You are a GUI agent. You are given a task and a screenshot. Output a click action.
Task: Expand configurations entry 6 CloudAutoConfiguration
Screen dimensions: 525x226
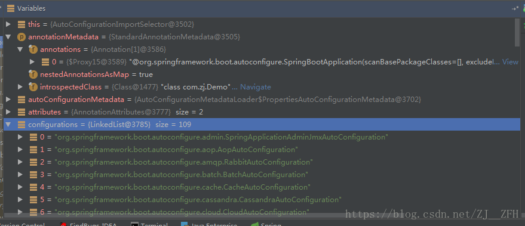point(20,212)
